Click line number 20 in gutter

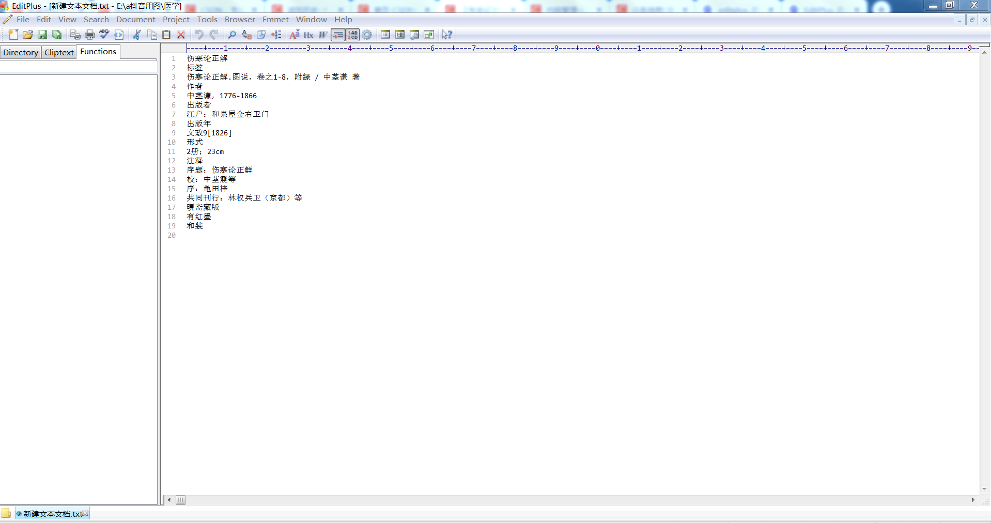coord(172,235)
